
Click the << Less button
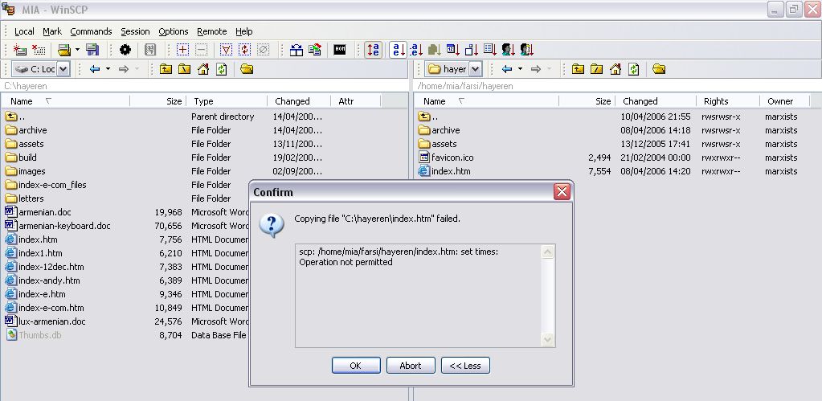click(465, 365)
